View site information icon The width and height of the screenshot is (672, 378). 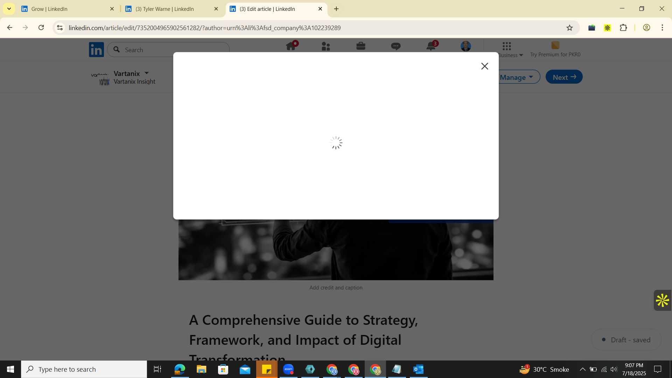coord(60,28)
